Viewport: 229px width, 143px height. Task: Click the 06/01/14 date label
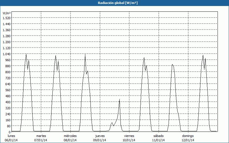click(x=11, y=140)
